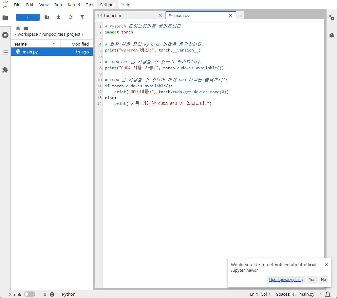Add a new tab with plus button

pos(240,15)
